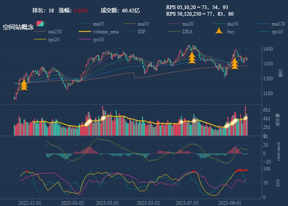Screen dimensions: 288x206
Task: Hide the ma10 series via legend
Action: pyautogui.click(x=143, y=23)
